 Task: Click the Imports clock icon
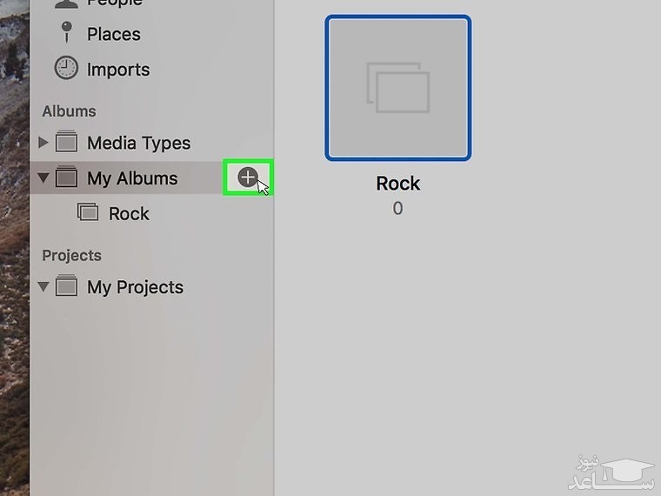coord(66,69)
